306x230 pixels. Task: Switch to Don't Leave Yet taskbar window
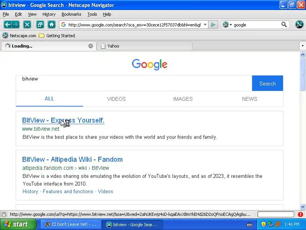point(71,224)
